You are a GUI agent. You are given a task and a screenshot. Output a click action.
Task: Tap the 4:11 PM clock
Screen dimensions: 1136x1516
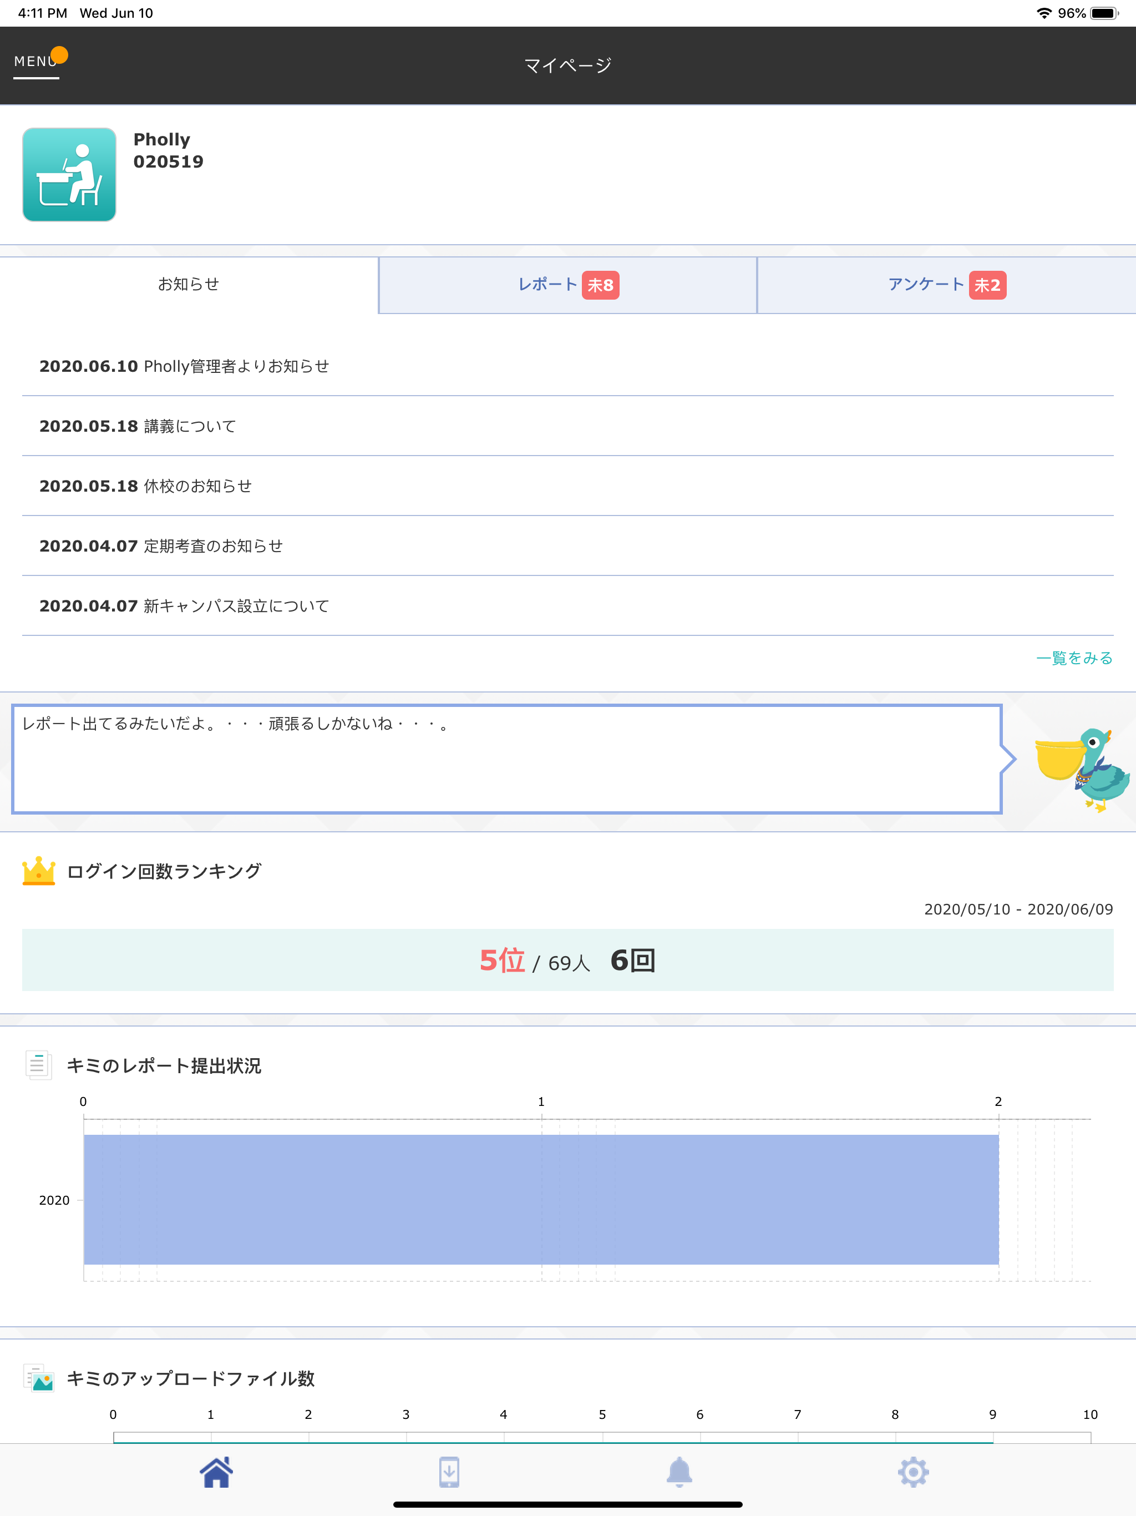43,13
